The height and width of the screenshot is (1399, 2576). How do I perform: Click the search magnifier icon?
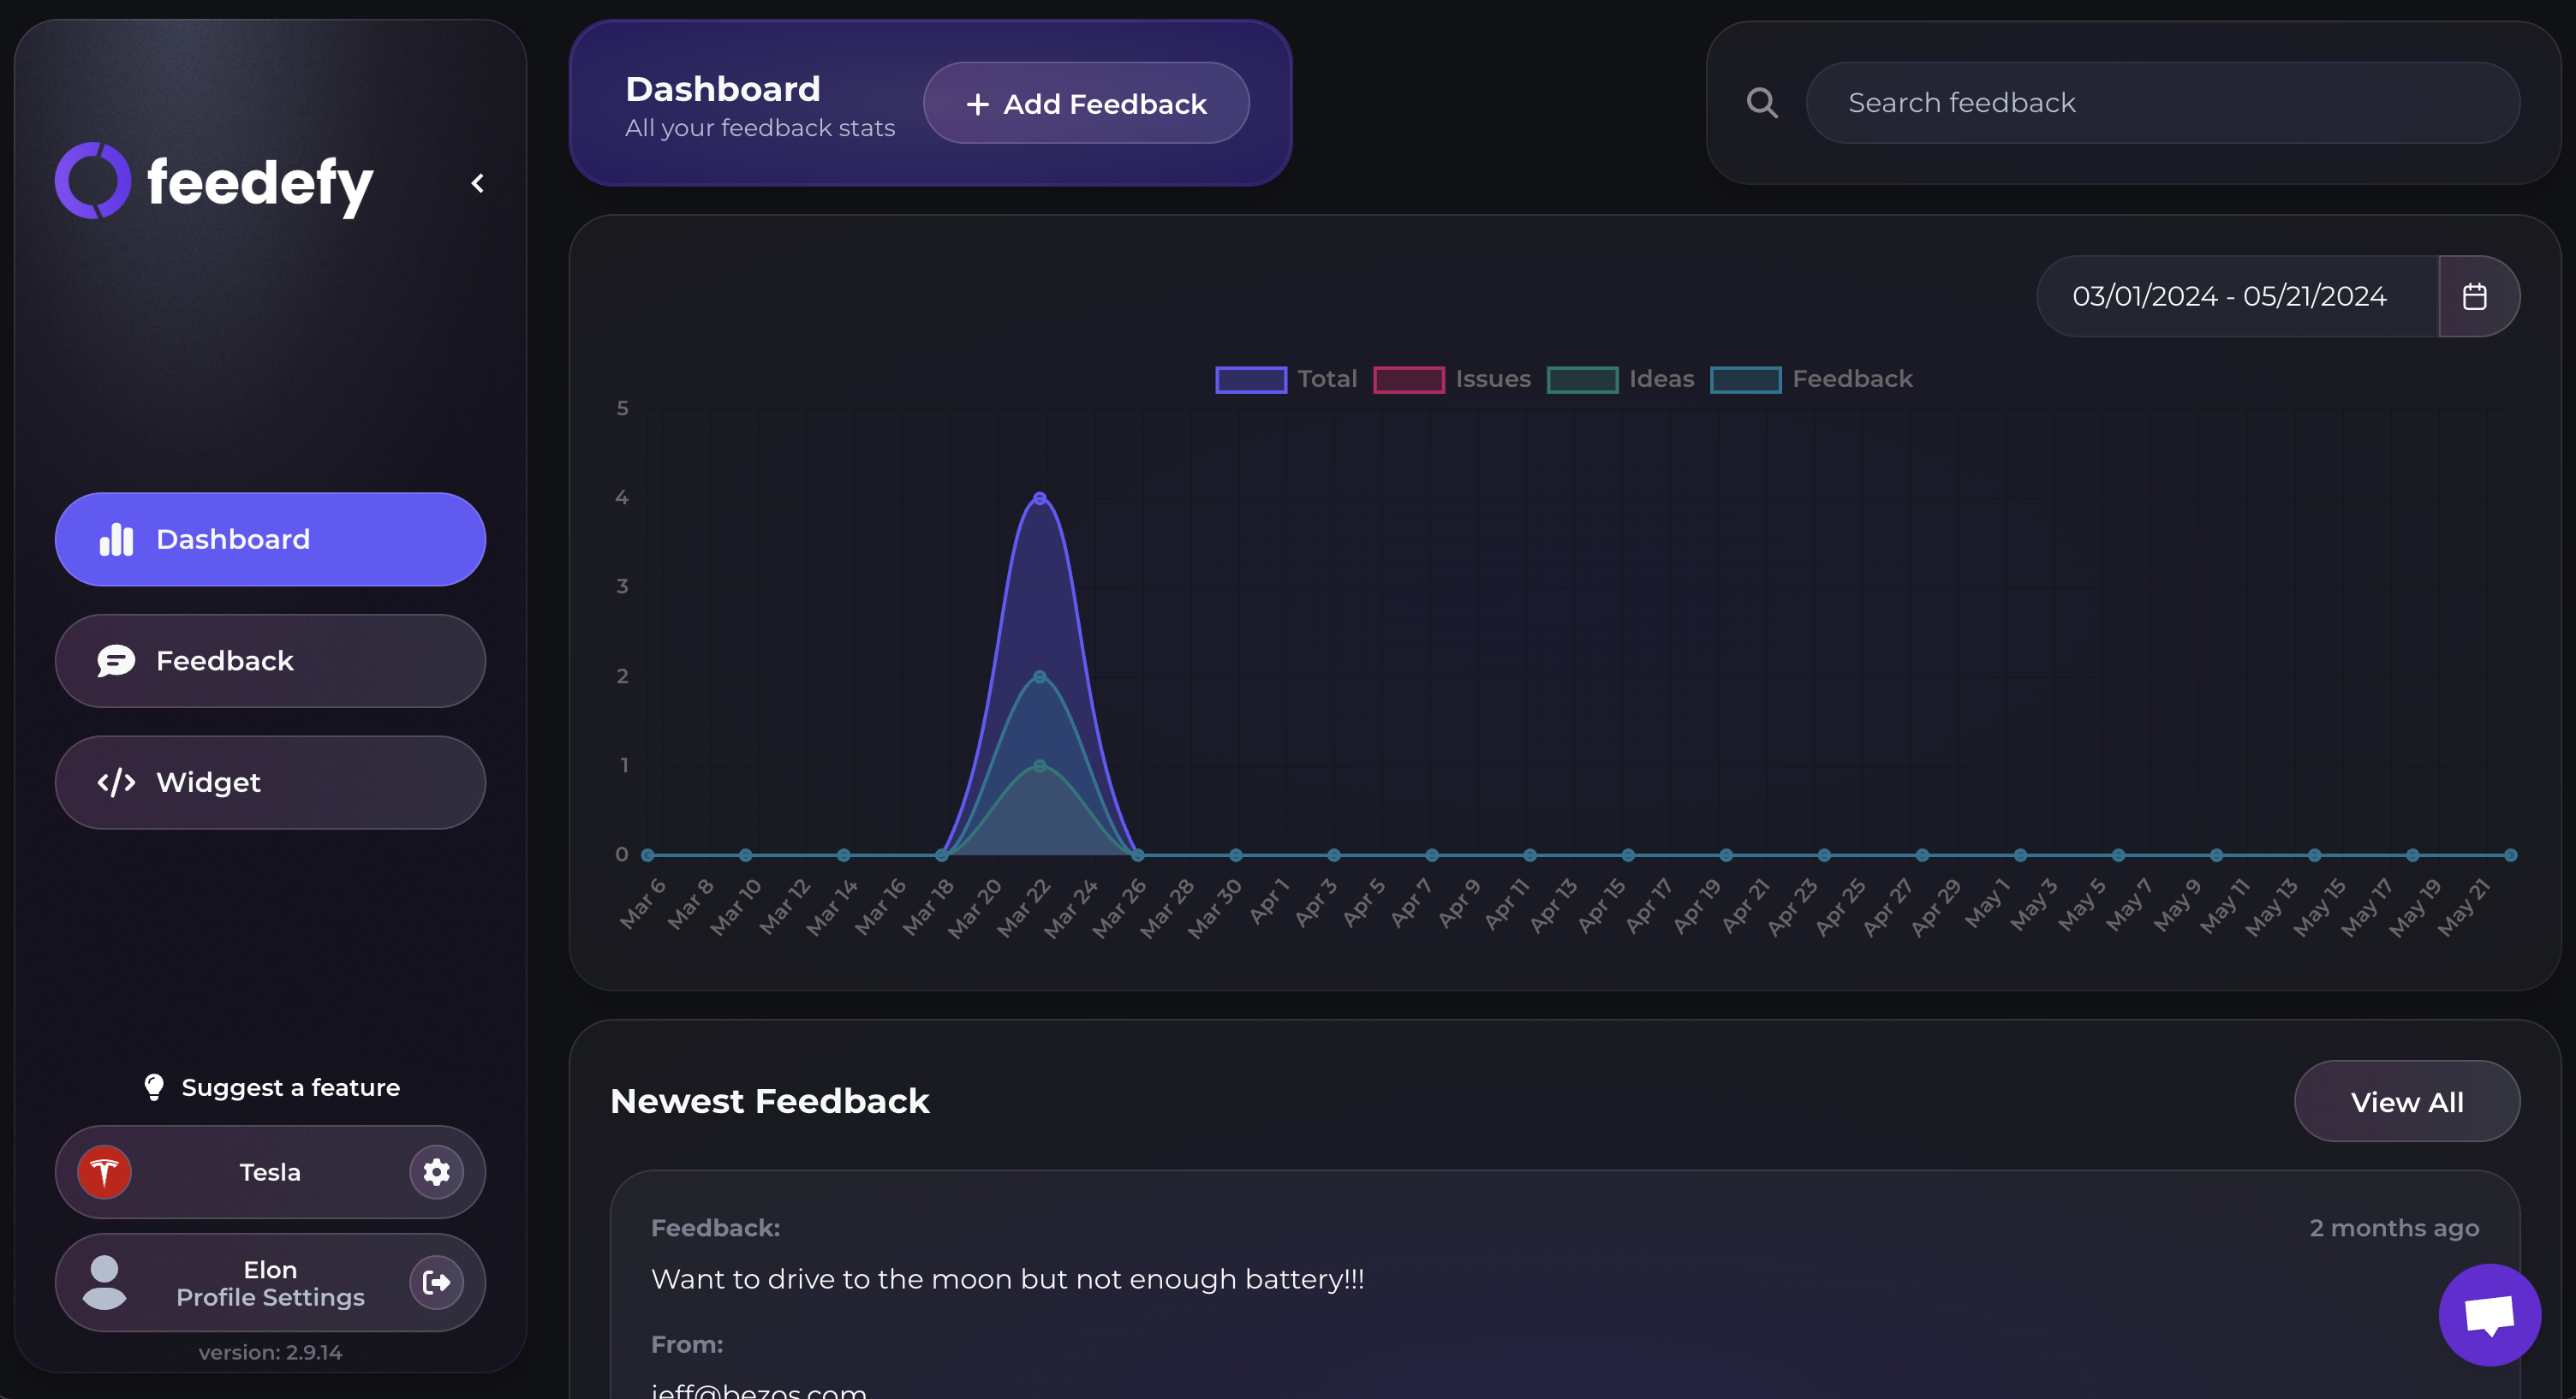tap(1762, 103)
